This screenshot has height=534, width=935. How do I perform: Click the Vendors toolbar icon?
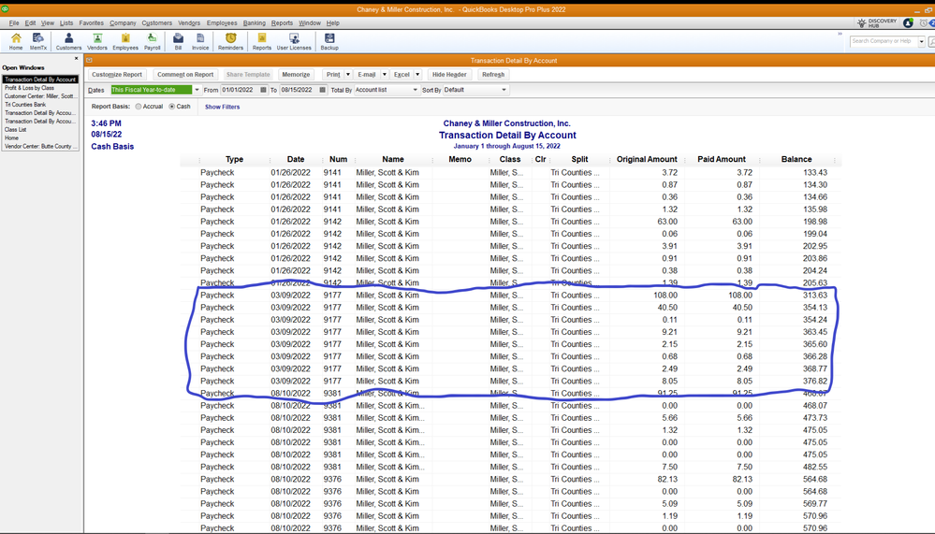pyautogui.click(x=97, y=40)
